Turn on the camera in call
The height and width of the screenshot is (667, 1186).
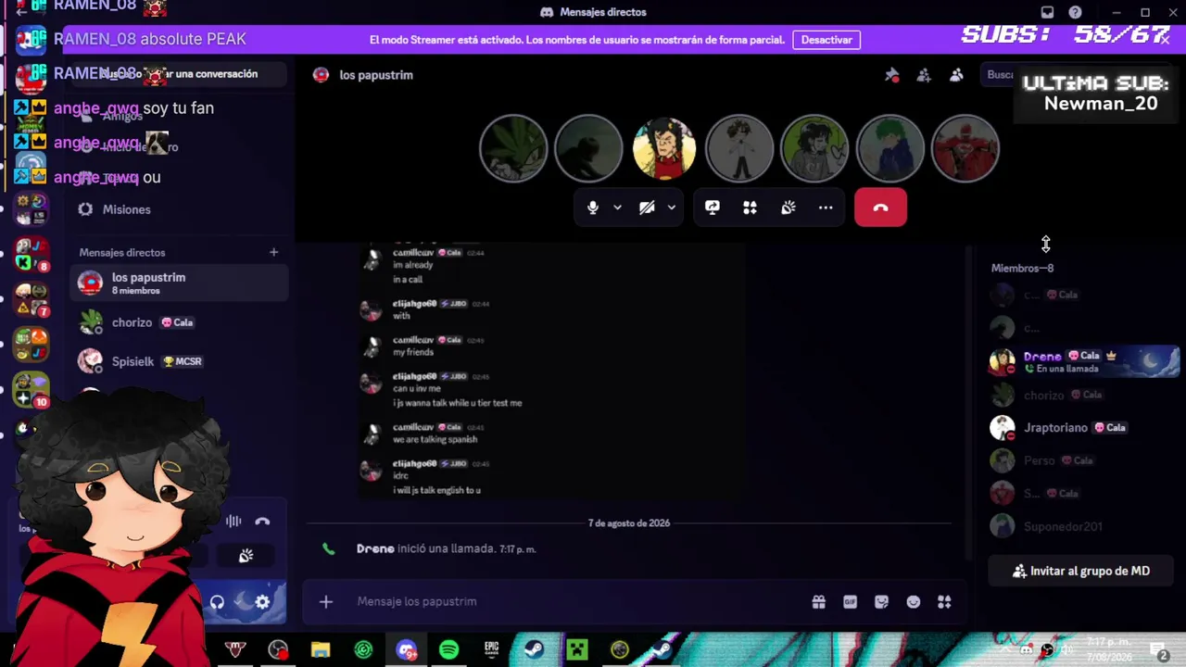tap(647, 208)
